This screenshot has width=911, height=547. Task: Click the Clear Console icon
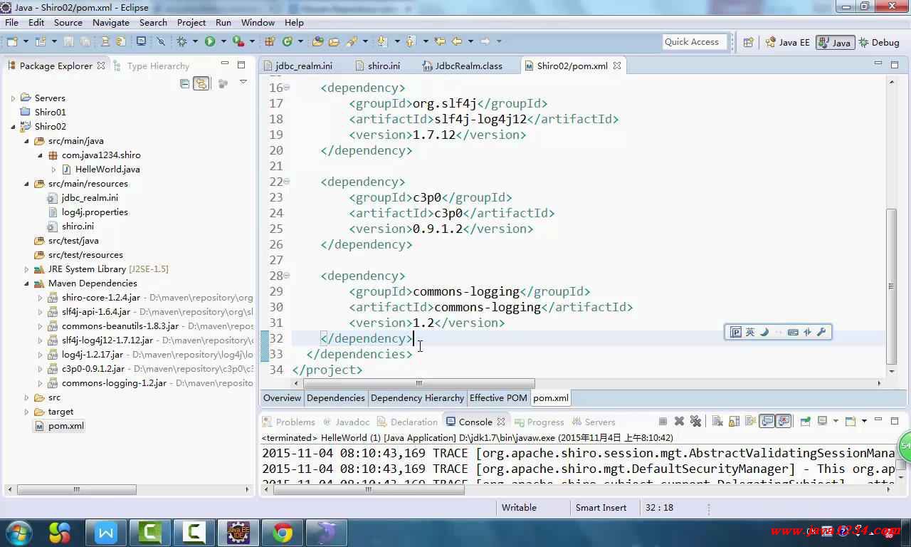pyautogui.click(x=717, y=422)
